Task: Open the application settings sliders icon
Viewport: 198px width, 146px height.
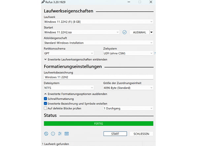Action: (60, 133)
